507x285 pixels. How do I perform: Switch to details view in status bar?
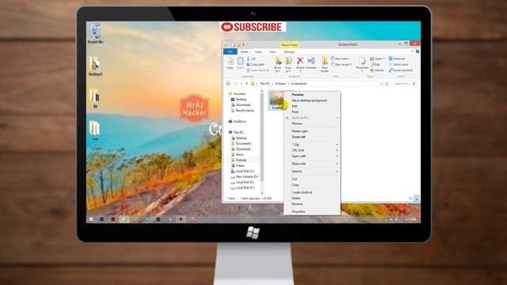click(x=411, y=199)
